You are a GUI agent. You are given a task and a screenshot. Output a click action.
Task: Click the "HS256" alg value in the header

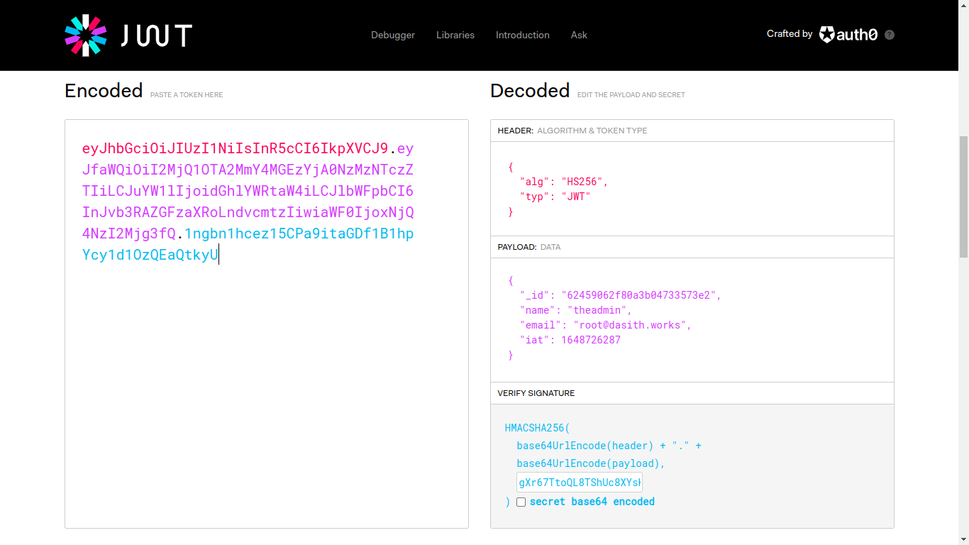tap(584, 182)
